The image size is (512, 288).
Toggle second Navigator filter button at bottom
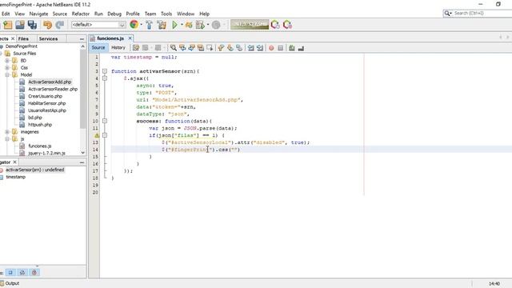click(x=22, y=272)
